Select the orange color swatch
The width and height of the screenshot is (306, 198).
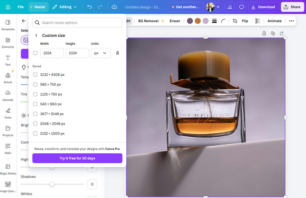(198, 21)
